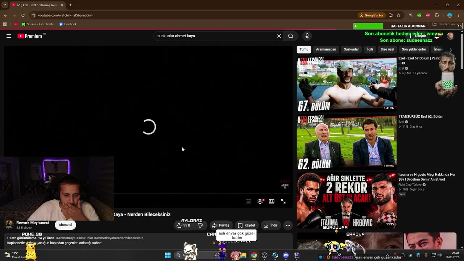Open the Windows Start menu
Viewport: 464px width, 261px height.
click(x=168, y=255)
